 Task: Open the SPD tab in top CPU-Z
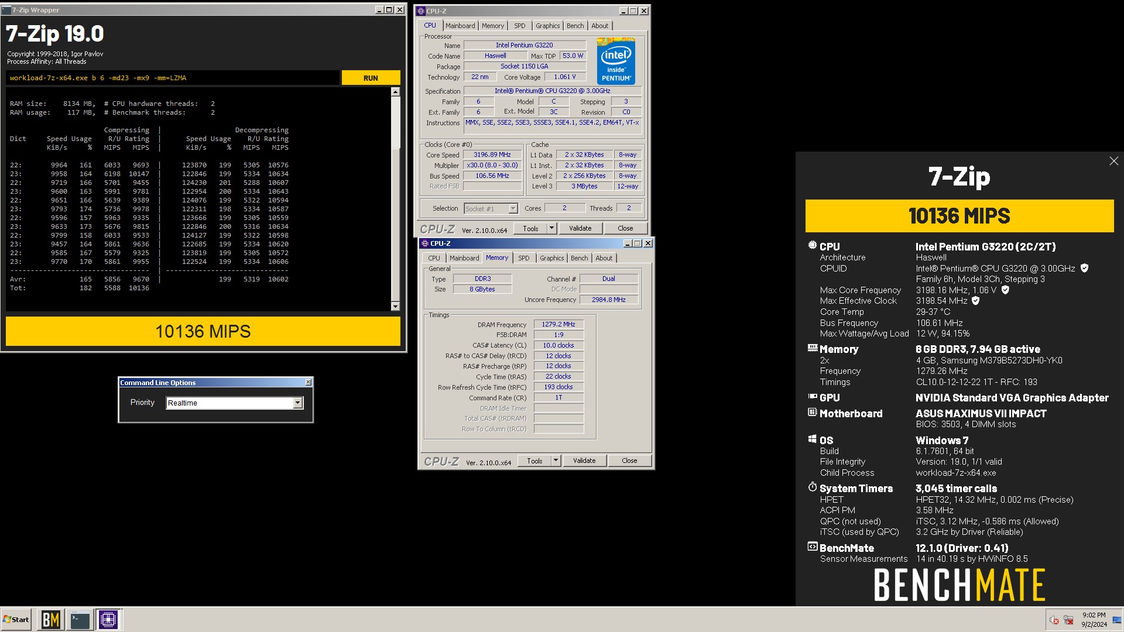(520, 26)
